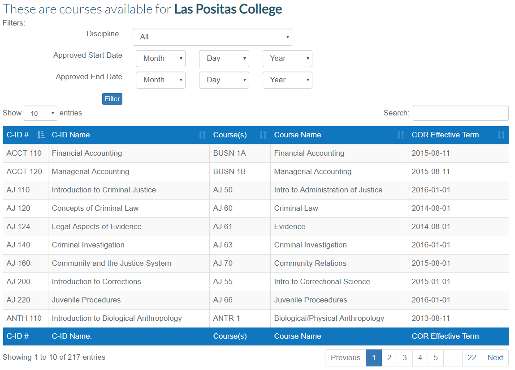Jump to pagination page 4
This screenshot has height=370, width=515.
420,357
